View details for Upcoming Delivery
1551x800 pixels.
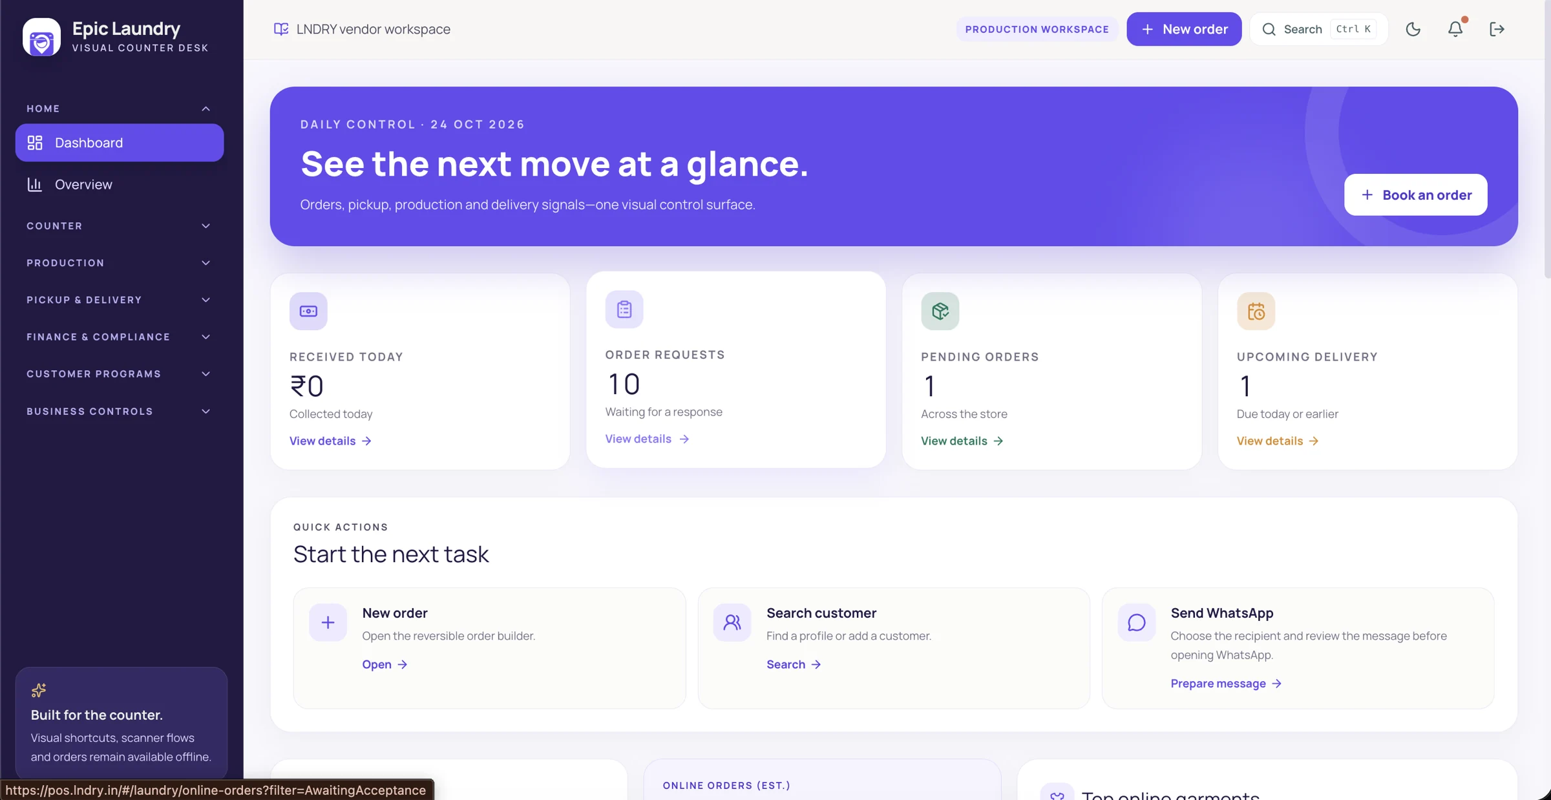point(1278,441)
